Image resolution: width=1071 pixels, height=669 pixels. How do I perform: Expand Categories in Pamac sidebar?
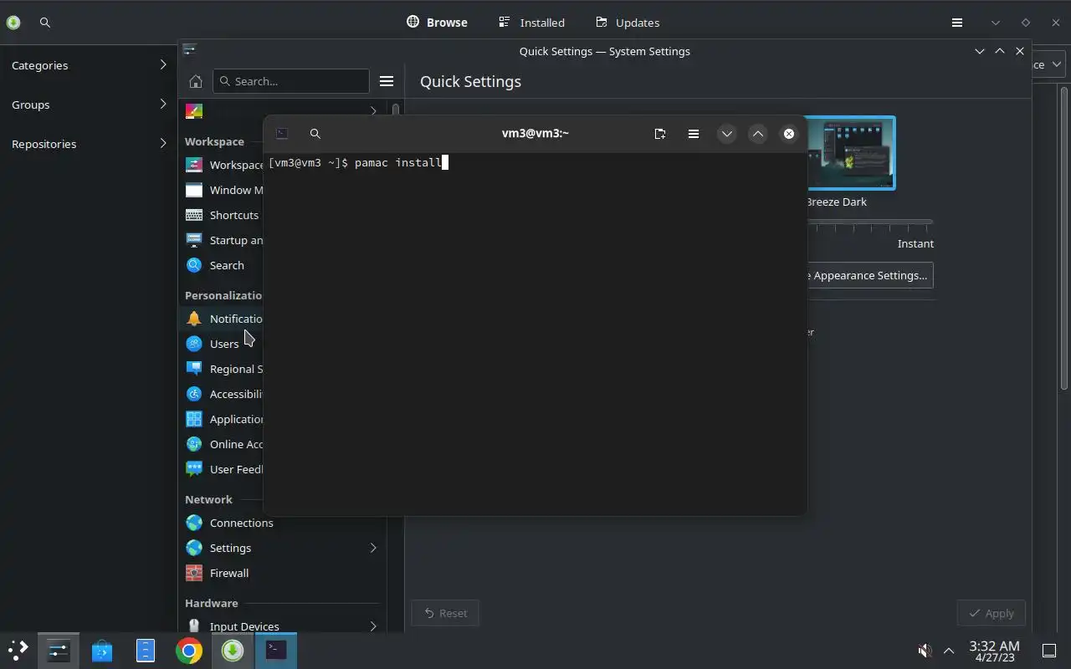coord(89,65)
